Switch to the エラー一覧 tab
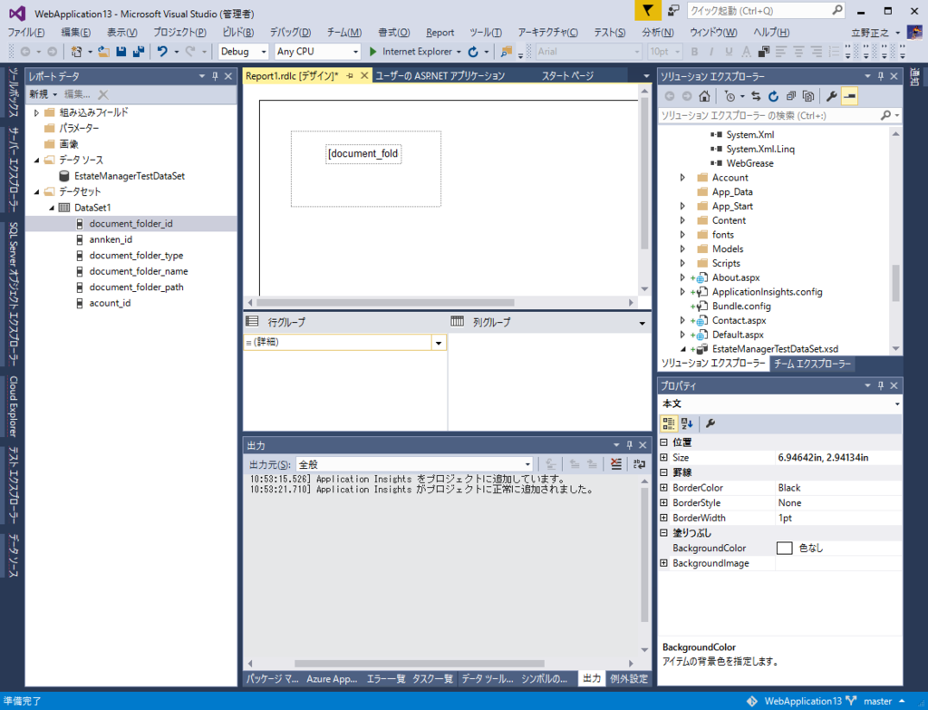The width and height of the screenshot is (928, 710). tap(386, 678)
